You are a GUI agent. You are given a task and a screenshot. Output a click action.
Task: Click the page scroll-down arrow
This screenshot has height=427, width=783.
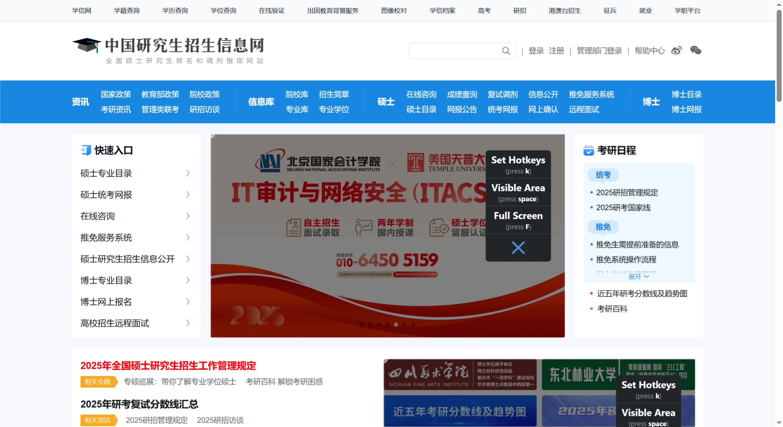779,423
